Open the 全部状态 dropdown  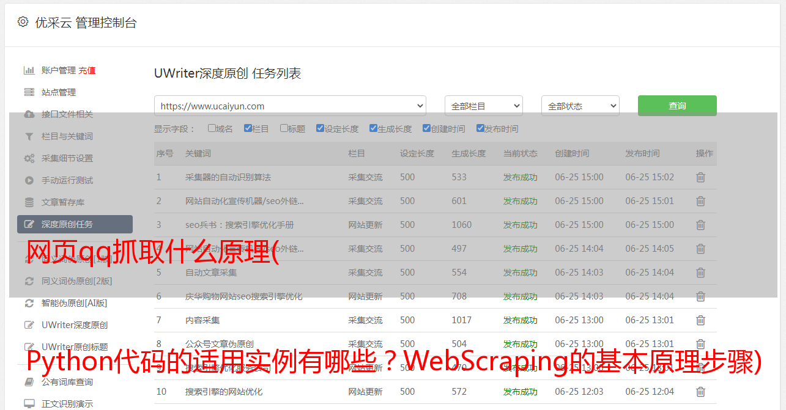click(580, 106)
